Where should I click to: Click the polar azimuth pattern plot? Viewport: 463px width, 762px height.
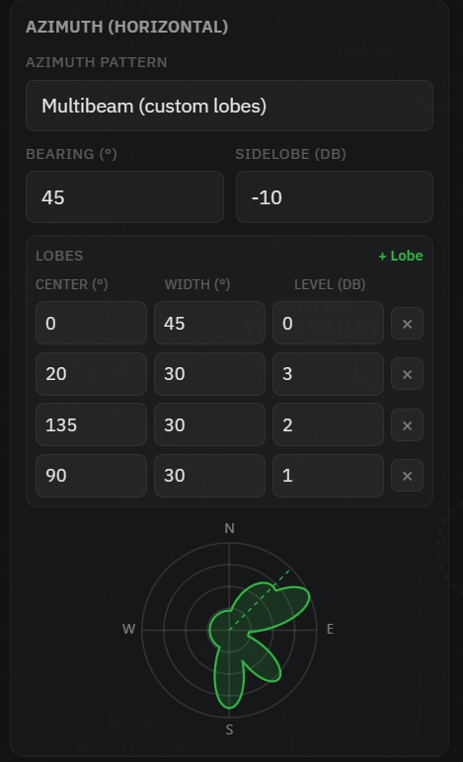pos(229,630)
